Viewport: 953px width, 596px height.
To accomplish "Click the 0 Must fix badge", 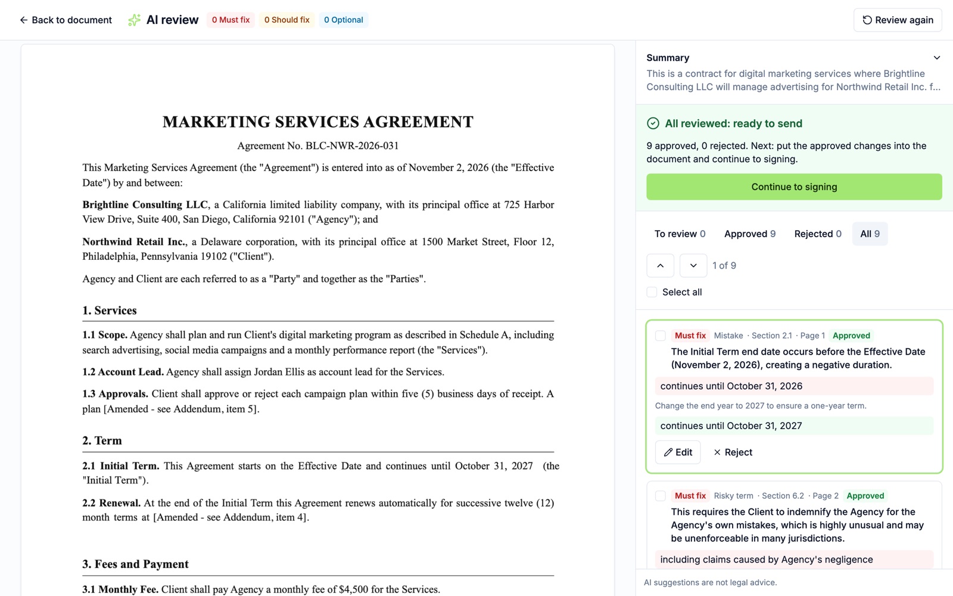I will click(231, 20).
